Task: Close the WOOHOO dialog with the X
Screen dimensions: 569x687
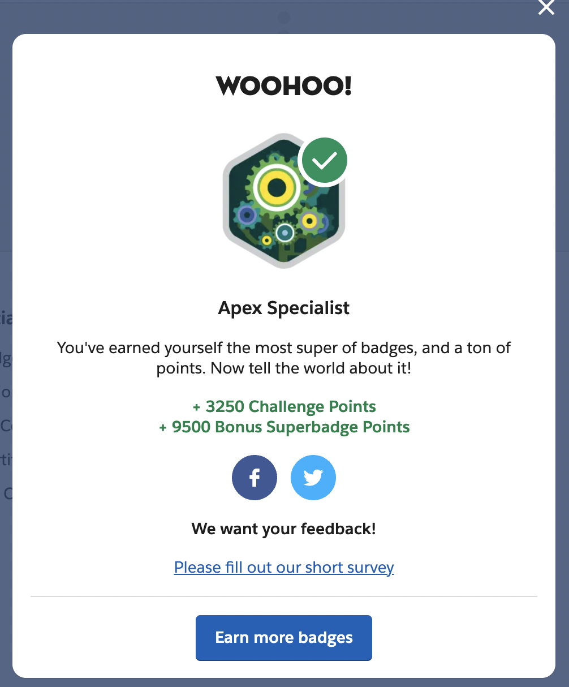Action: pos(546,7)
